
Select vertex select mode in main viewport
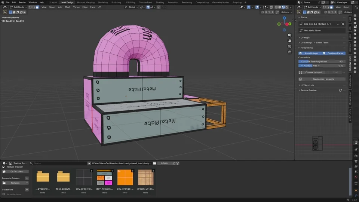tap(30, 7)
